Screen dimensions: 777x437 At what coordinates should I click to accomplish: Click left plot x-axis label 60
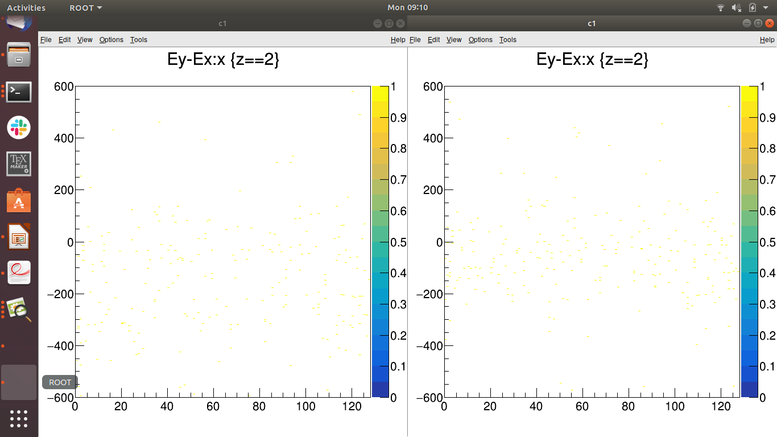213,407
